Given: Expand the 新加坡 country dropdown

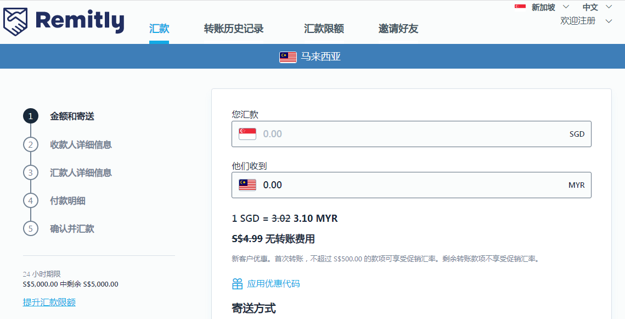Looking at the screenshot, I should [566, 7].
